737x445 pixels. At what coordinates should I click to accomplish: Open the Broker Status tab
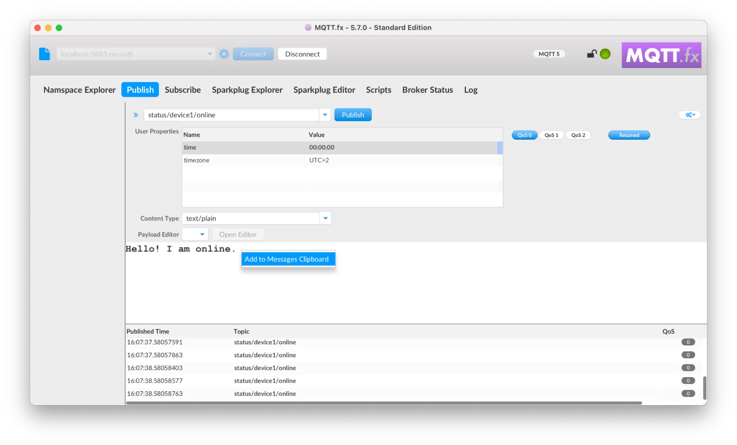(x=428, y=90)
